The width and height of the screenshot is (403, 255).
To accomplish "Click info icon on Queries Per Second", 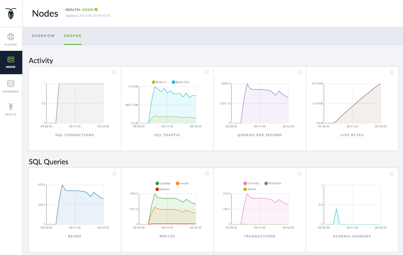I will click(x=299, y=73).
